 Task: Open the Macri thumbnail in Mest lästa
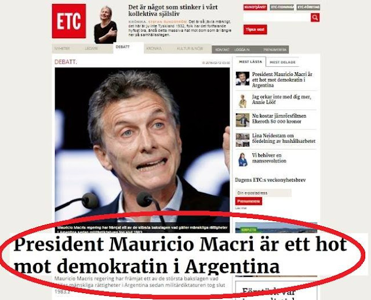242,78
